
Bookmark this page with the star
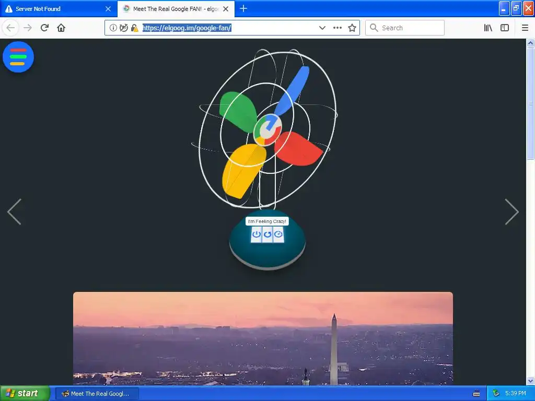[x=352, y=28]
